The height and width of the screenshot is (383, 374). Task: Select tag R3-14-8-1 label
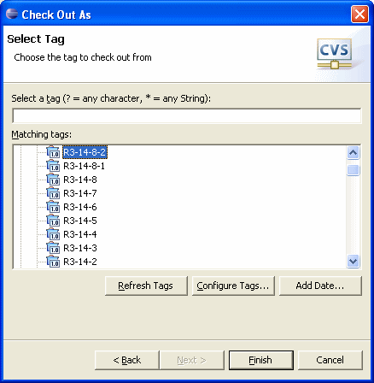84,166
